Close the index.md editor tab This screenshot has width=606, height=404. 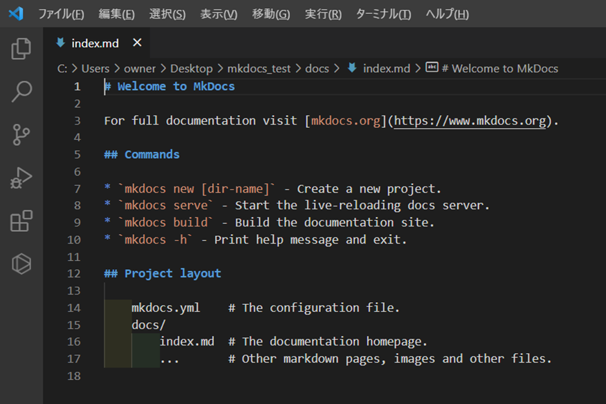[137, 43]
